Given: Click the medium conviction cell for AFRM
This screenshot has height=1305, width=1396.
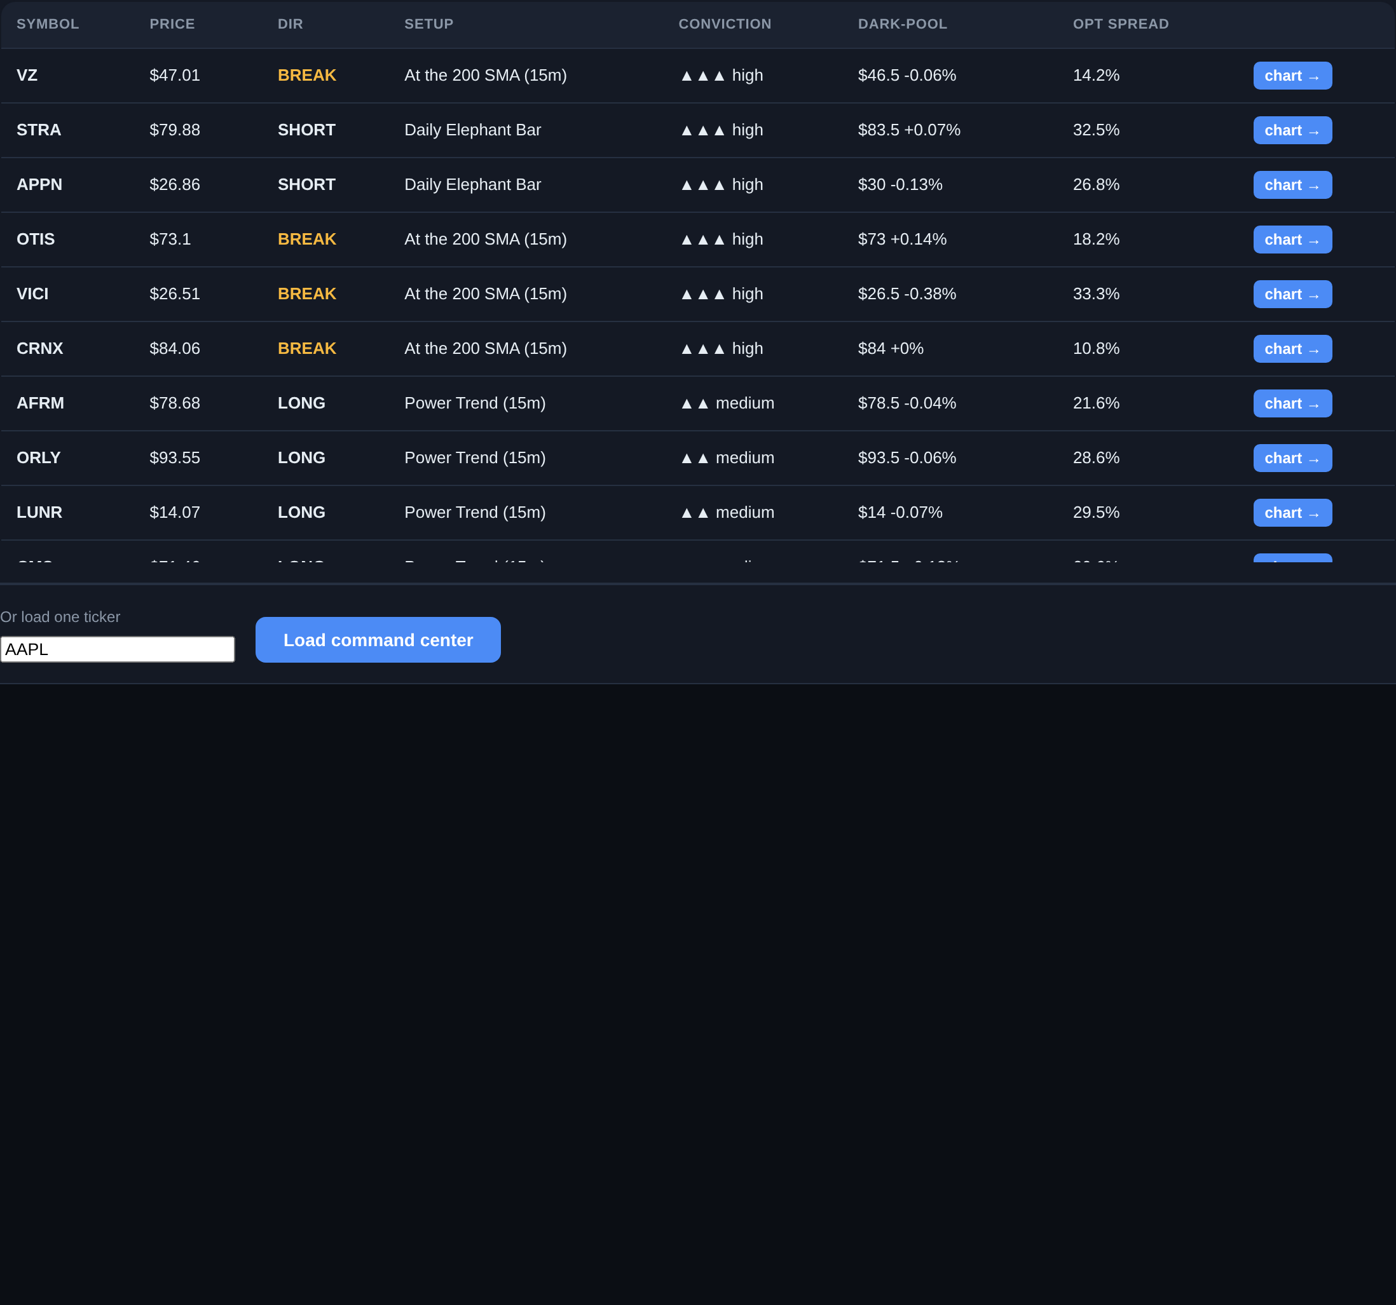Looking at the screenshot, I should 727,403.
